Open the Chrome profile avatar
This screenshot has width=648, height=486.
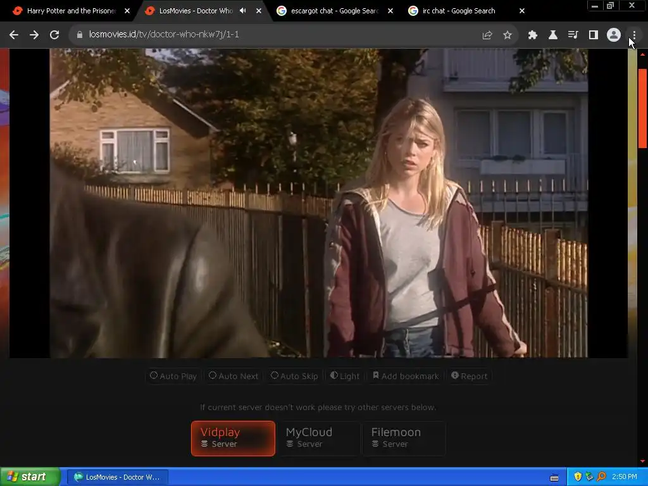614,35
